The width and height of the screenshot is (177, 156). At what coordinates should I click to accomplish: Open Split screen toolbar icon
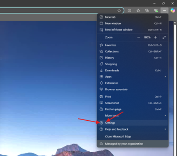click(x=129, y=11)
